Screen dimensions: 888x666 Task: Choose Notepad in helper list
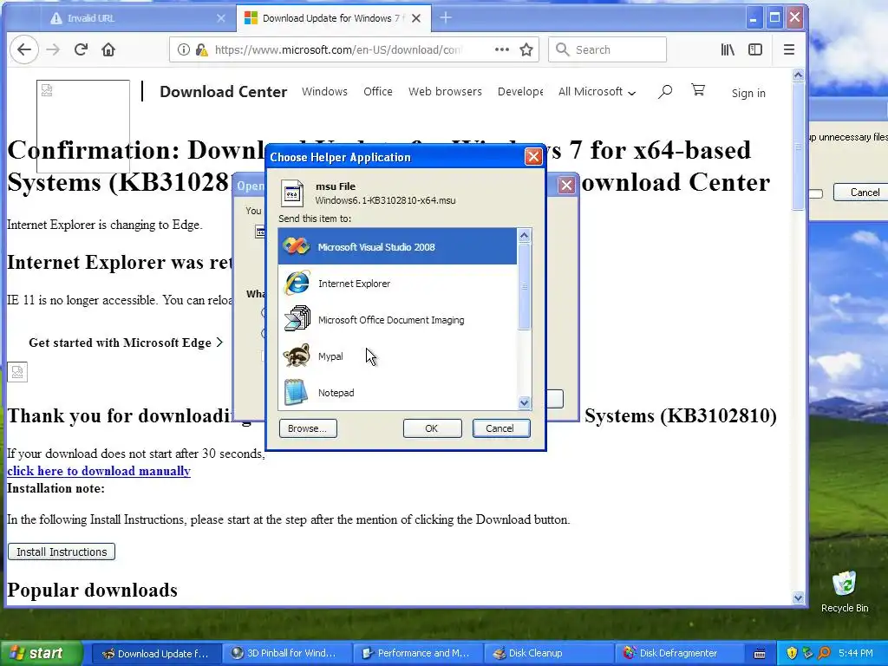click(397, 393)
